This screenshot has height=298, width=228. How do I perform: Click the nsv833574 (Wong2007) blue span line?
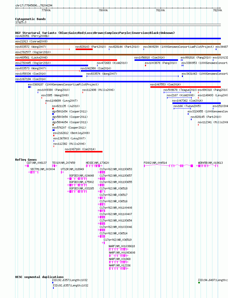click(x=133, y=76)
